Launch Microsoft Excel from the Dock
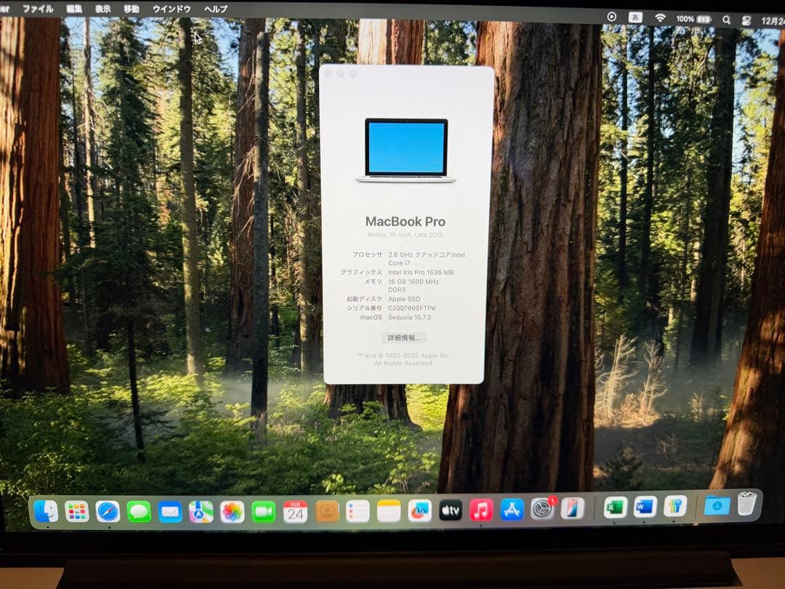Viewport: 785px width, 589px height. [613, 509]
